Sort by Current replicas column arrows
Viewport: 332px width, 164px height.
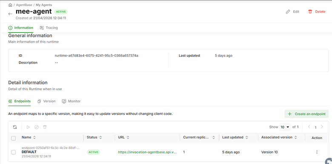(x=214, y=137)
